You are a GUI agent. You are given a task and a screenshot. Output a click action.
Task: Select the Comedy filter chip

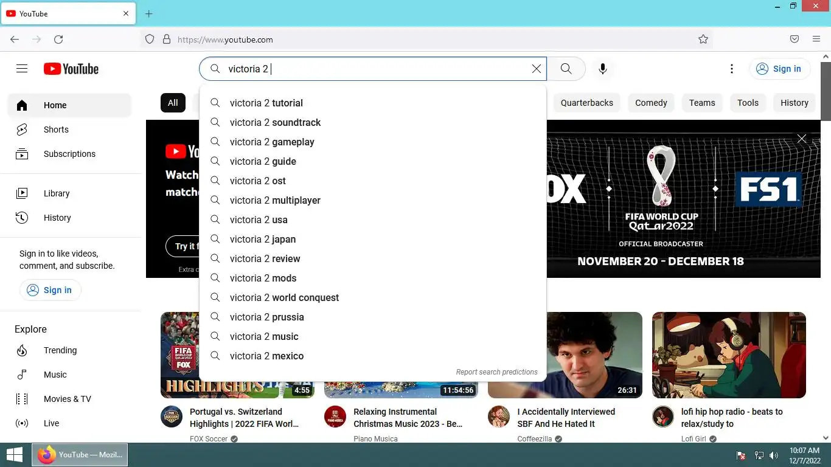[x=651, y=103]
